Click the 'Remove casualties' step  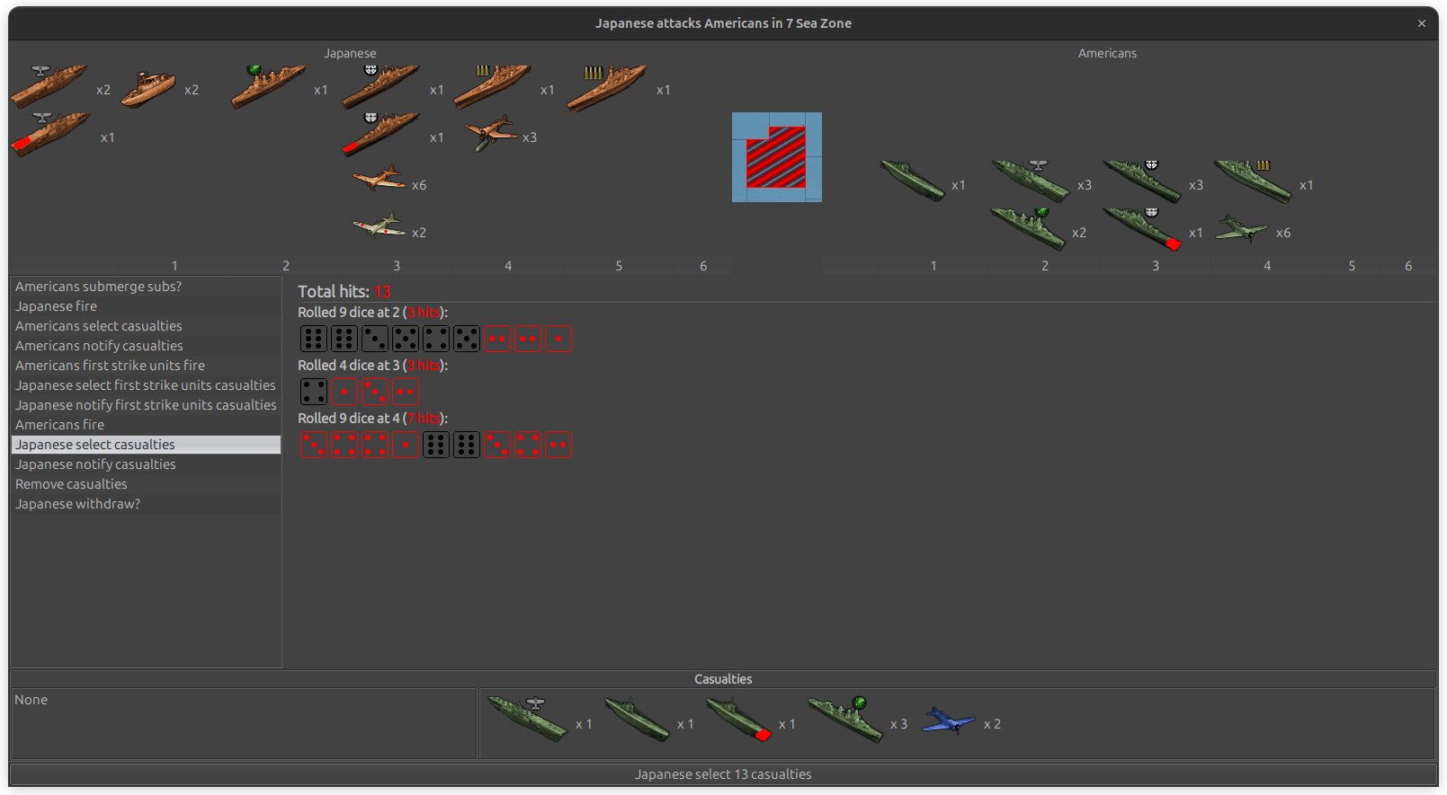[146, 484]
